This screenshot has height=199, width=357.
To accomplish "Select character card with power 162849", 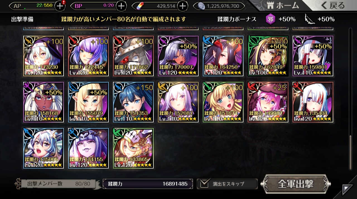I will point(268,56).
